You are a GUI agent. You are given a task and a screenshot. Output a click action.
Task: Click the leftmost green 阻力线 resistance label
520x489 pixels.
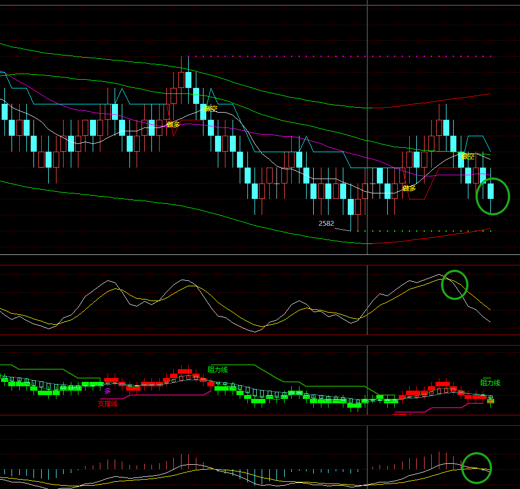coord(218,369)
